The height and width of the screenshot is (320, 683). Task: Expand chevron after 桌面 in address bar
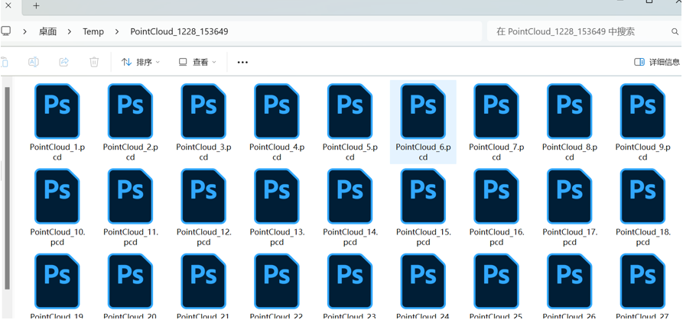click(x=70, y=31)
